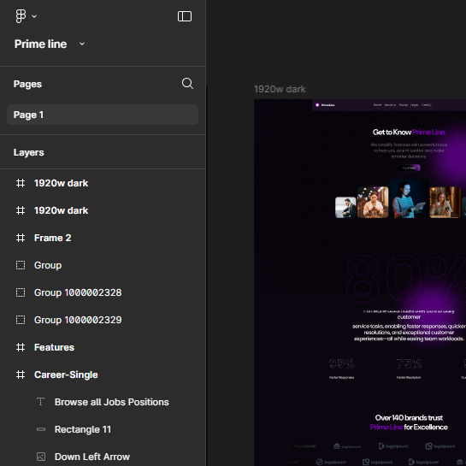Select the second 1920w dark layer name
The height and width of the screenshot is (466, 466).
tap(62, 210)
